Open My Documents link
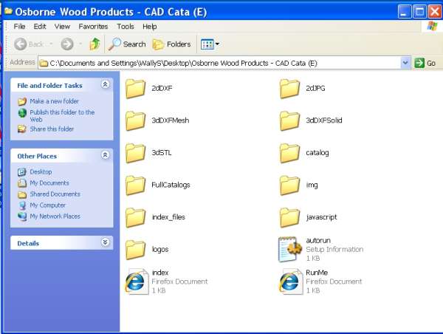This screenshot has height=334, width=443. (49, 183)
